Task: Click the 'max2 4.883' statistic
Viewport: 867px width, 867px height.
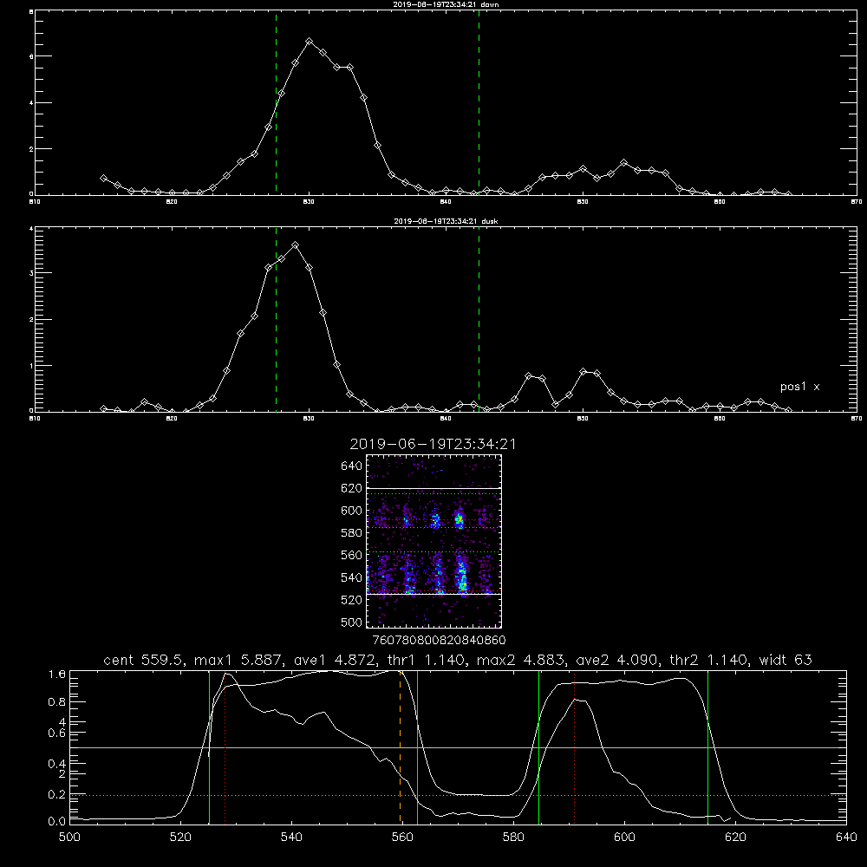Action: [521, 660]
